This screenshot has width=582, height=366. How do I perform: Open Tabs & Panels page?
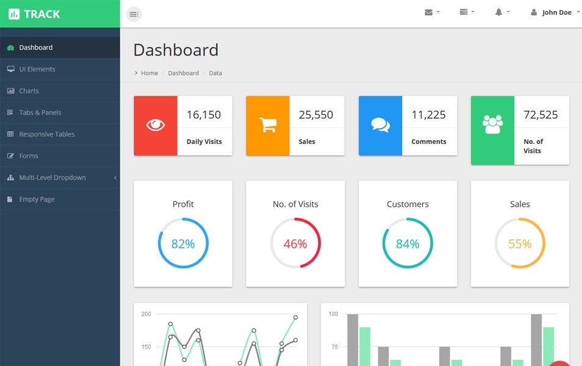tap(60, 112)
